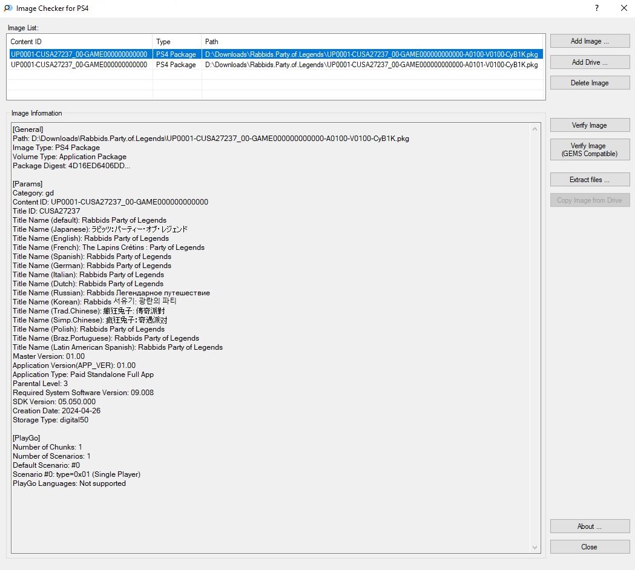Click the first row's Content ID cell
This screenshot has width=635, height=570.
[x=79, y=54]
